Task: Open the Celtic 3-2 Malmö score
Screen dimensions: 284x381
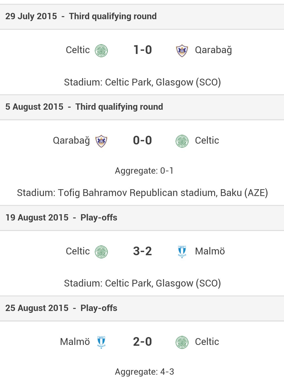Action: click(143, 251)
